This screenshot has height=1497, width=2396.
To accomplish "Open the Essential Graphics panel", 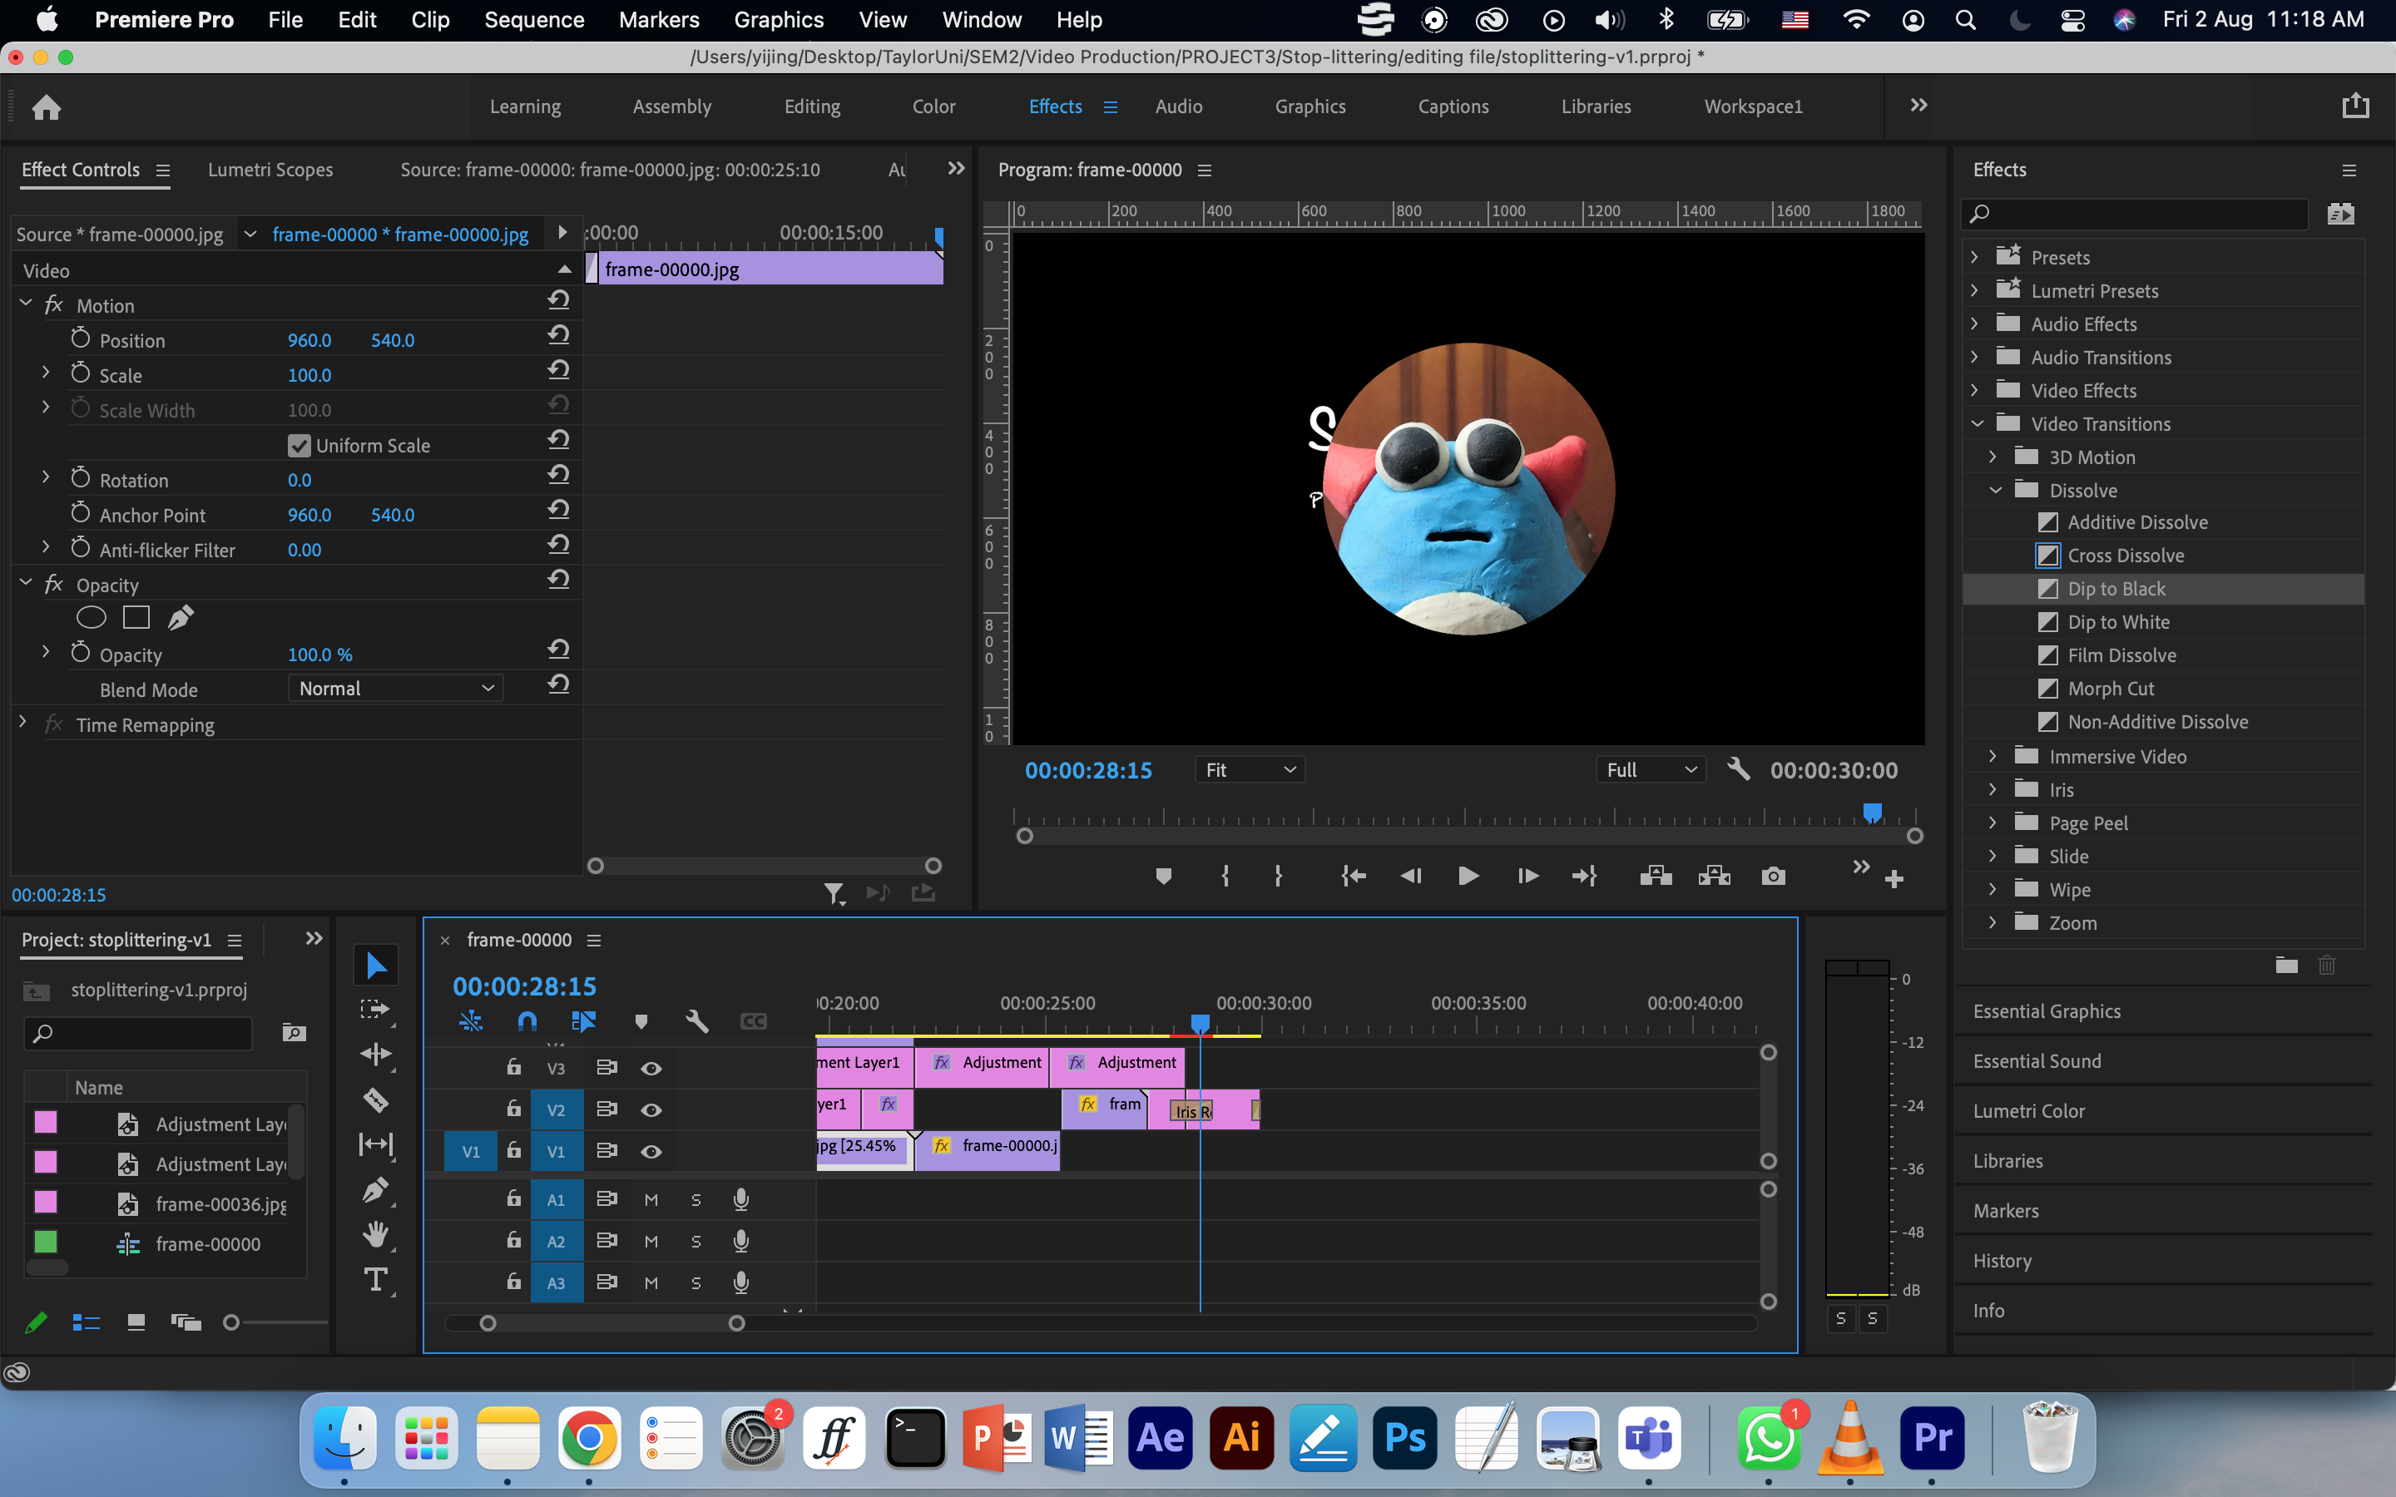I will 2046,1010.
